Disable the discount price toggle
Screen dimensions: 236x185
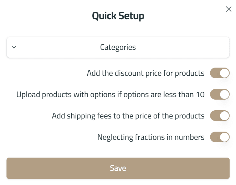220,73
